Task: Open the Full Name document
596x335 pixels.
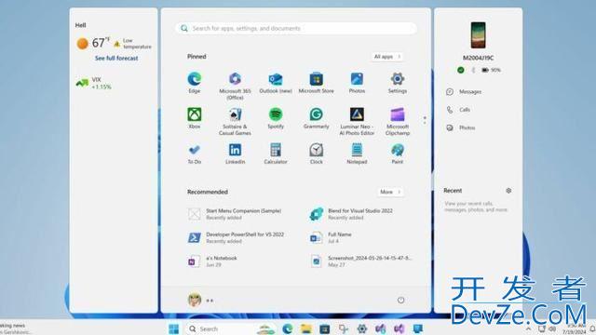Action: [331, 237]
